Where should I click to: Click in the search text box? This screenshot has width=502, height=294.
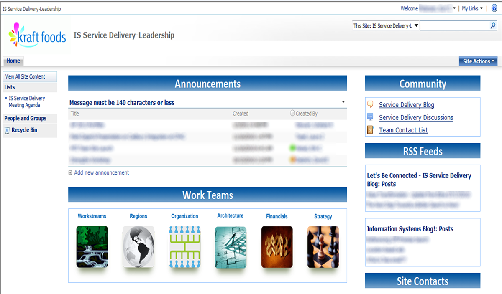click(x=454, y=26)
